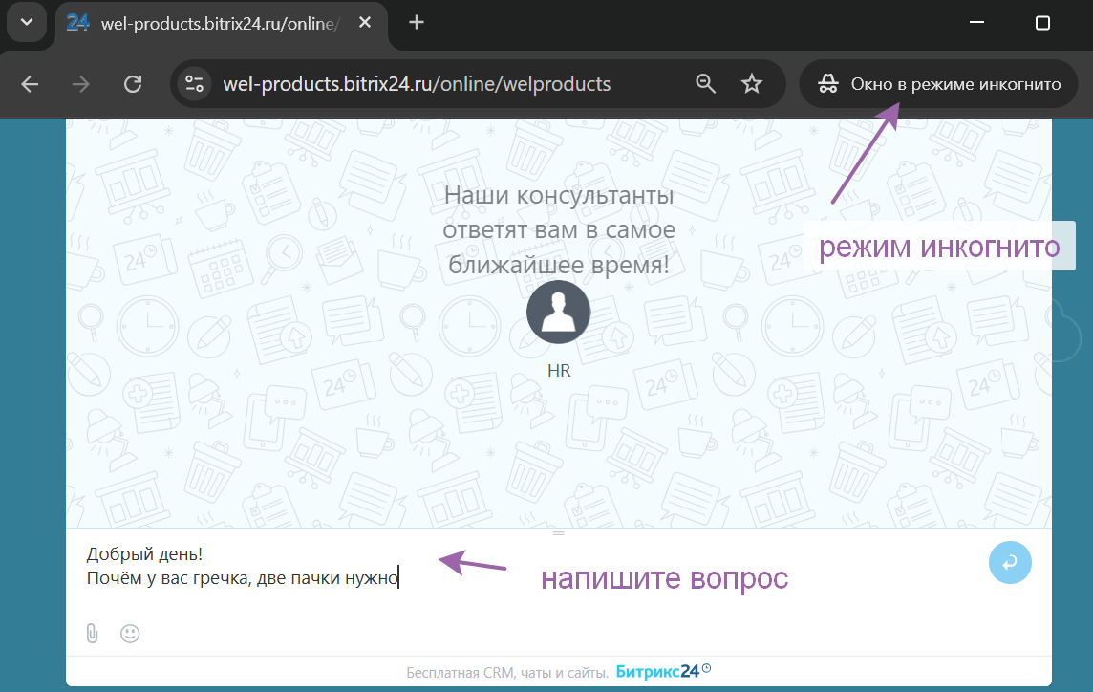This screenshot has width=1093, height=692.
Task: Bookmark the page using the star icon
Action: (x=752, y=84)
